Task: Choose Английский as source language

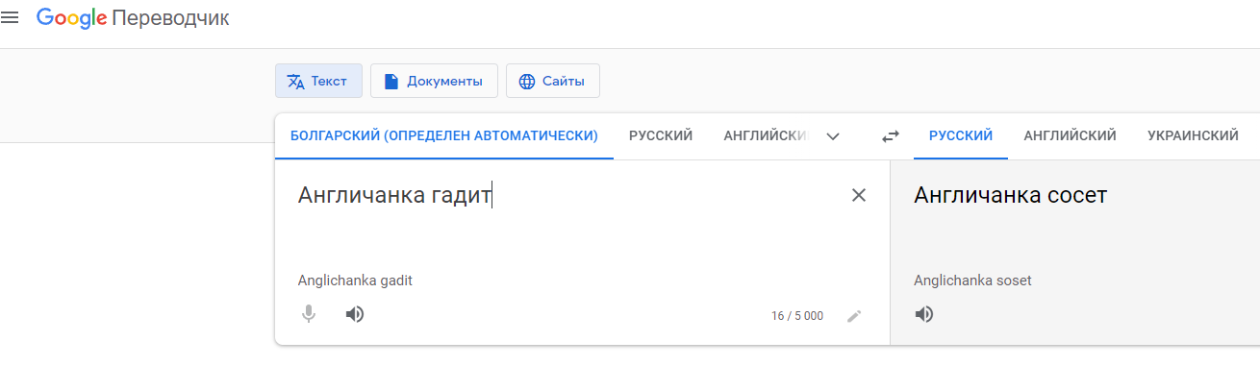Action: [766, 136]
